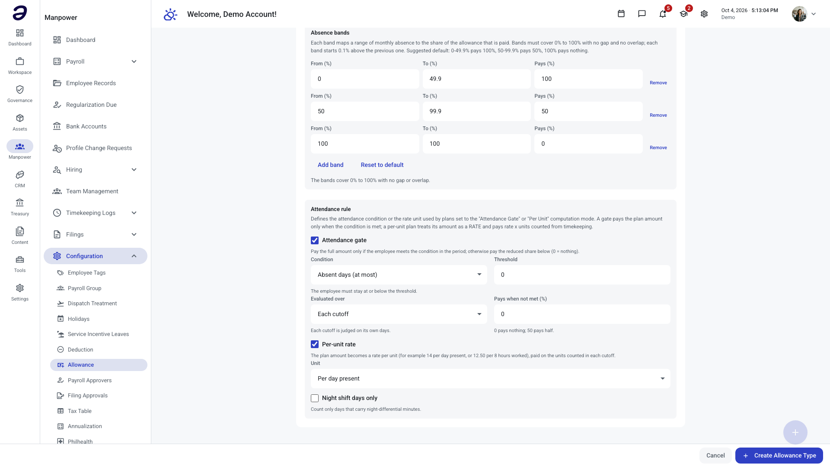This screenshot has height=467, width=830.
Task: Select Tax Table under Configuration
Action: point(99,411)
